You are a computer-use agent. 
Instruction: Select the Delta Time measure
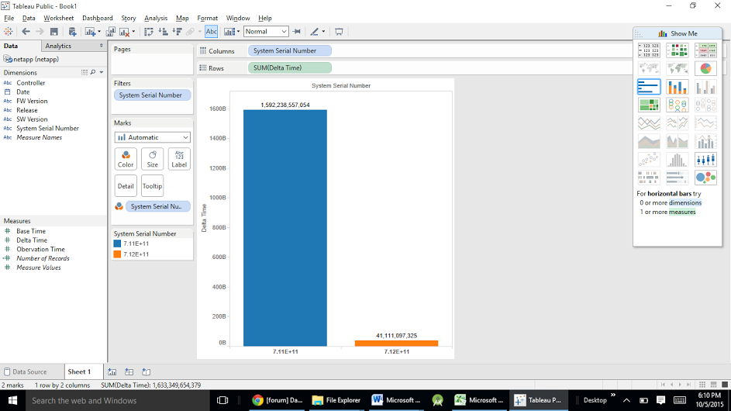pyautogui.click(x=32, y=240)
